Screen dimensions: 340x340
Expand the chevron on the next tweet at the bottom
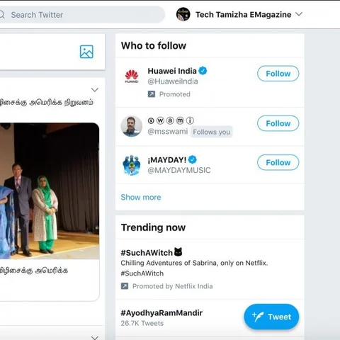tap(95, 338)
